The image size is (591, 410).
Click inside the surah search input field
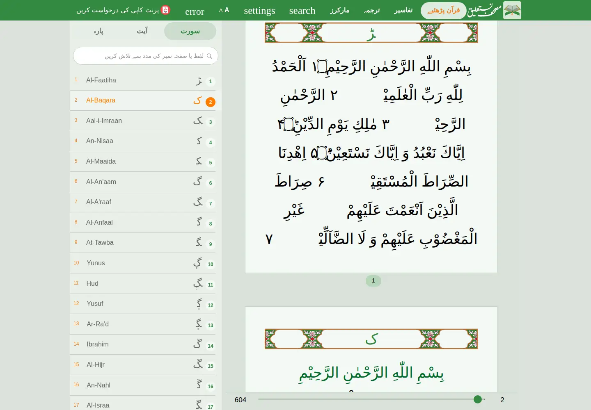coord(146,56)
